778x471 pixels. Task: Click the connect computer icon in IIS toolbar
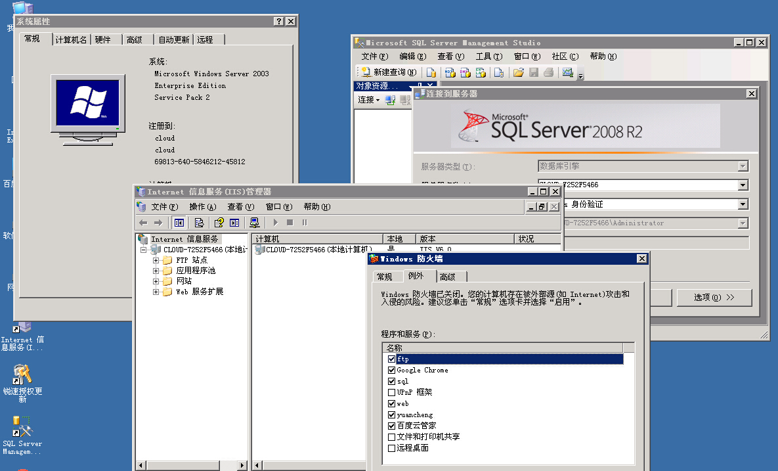point(255,223)
